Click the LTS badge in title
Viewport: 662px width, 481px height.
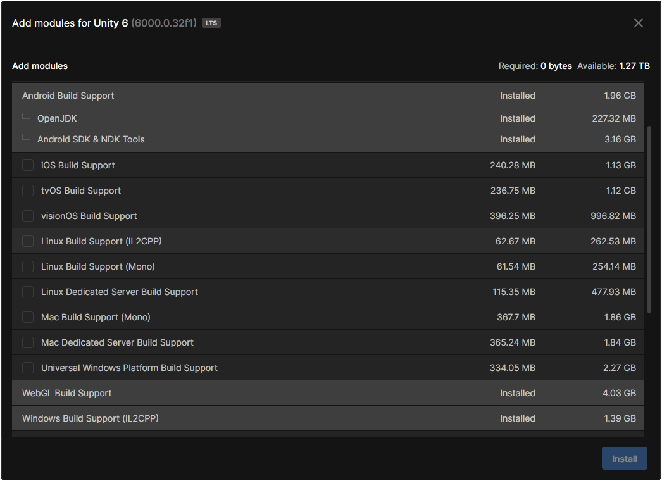(211, 23)
